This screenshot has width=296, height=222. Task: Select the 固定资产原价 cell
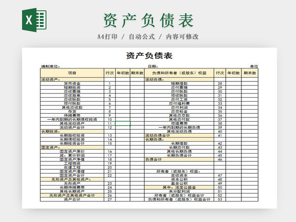72,151
